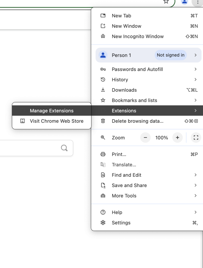Click the printer icon
The width and height of the screenshot is (203, 268).
(103, 154)
